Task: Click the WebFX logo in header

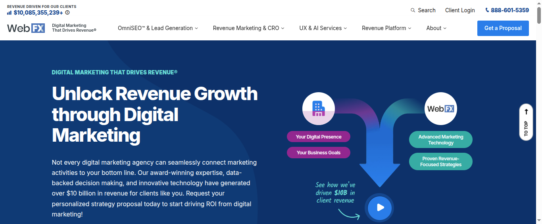Action: 26,28
